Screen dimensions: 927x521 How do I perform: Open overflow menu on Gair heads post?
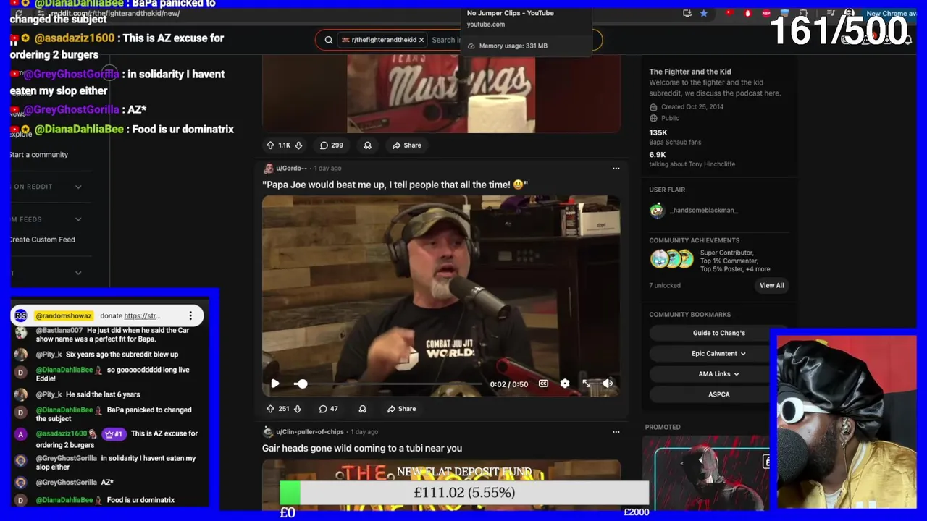616,432
